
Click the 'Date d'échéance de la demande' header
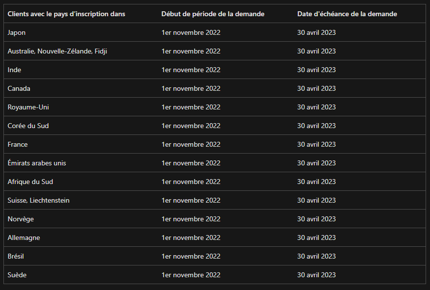(x=347, y=14)
